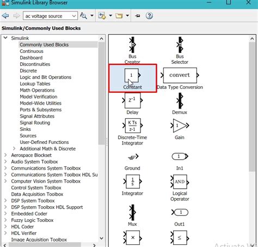Toggle the stay-on-top pin icon

point(138,16)
